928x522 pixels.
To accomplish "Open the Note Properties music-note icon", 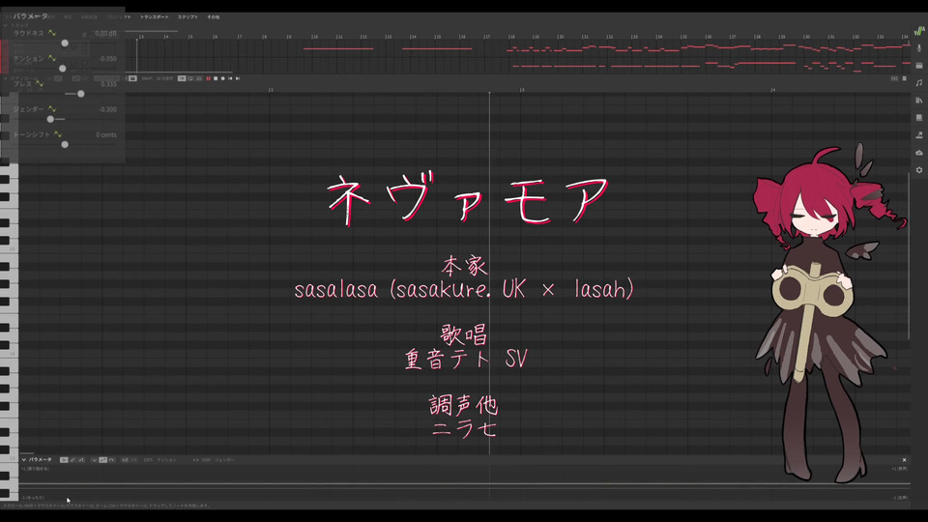I will (x=919, y=83).
